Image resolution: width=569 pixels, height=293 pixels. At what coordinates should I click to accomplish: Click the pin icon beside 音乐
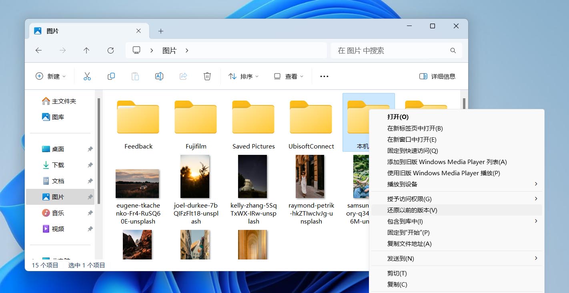coord(90,213)
